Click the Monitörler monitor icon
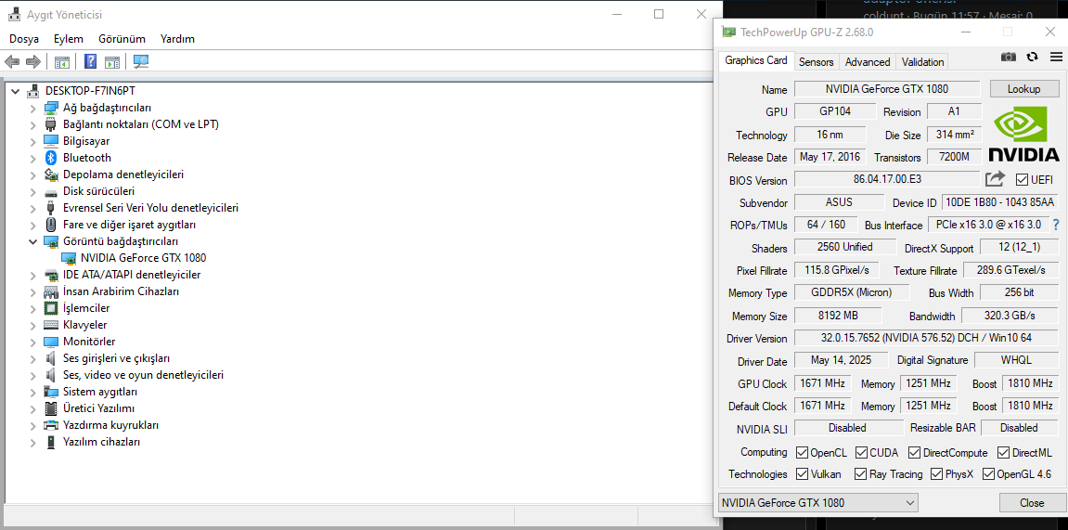1068x530 pixels. (50, 342)
